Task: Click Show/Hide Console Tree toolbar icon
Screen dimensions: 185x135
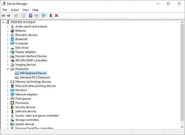Action: point(16,16)
